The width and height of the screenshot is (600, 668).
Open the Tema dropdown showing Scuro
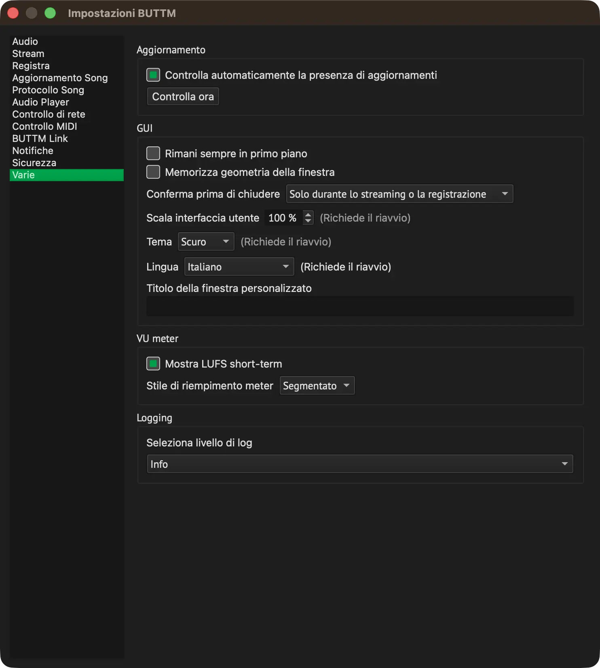click(206, 242)
